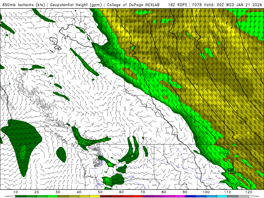Click the "50" legend scale label
The width and height of the screenshot is (264, 198).
pyautogui.click(x=100, y=192)
